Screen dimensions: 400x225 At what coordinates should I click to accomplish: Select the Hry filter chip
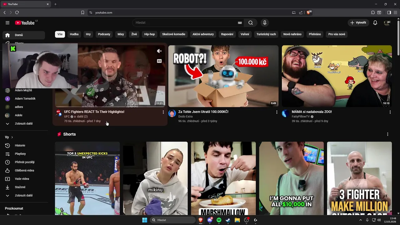coord(88,34)
